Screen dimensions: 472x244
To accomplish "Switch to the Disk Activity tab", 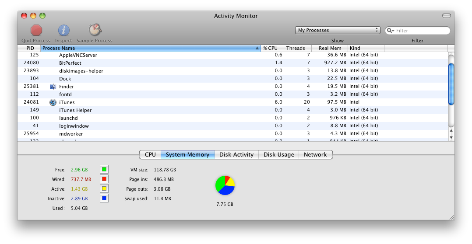I will coord(236,154).
